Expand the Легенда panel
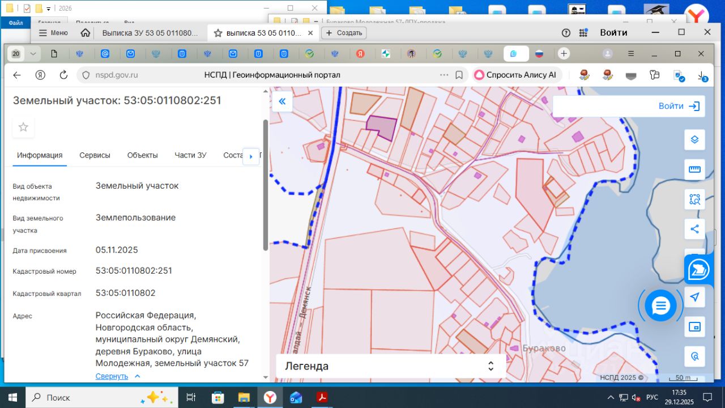Viewport: 725px width, 408px height. coord(491,366)
